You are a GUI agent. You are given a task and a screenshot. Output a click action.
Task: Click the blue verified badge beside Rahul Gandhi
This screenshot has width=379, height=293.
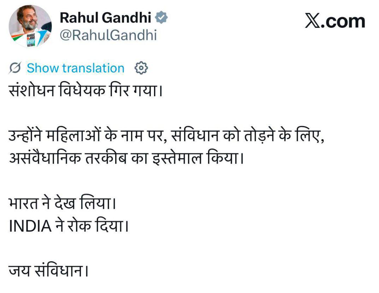[162, 18]
